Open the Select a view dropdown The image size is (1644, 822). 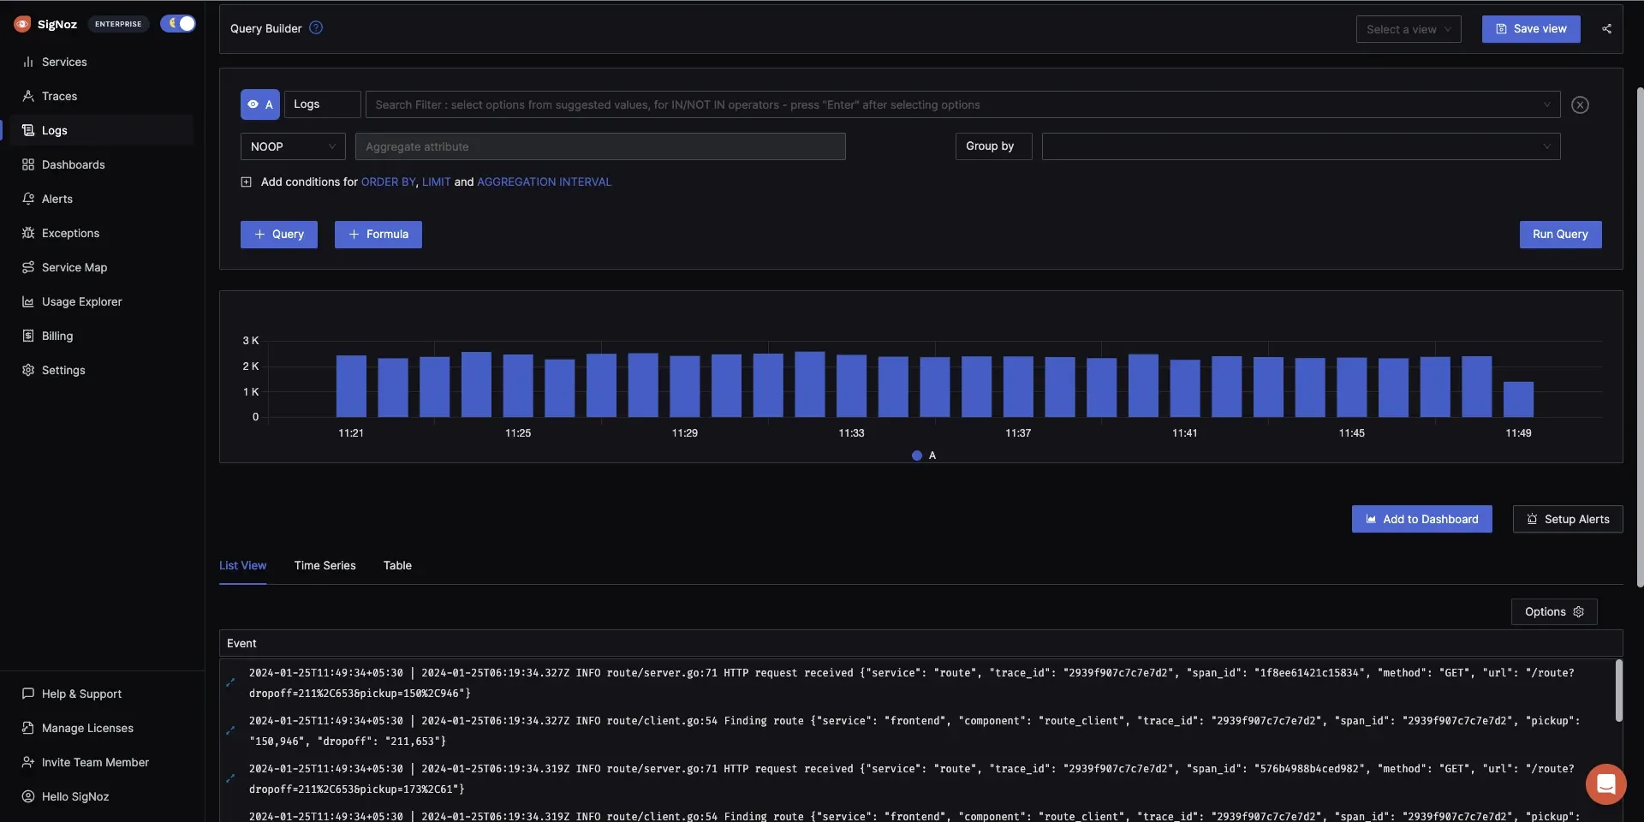click(x=1408, y=28)
